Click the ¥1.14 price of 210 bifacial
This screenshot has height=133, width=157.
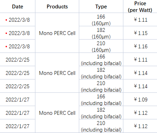pyautogui.click(x=140, y=86)
